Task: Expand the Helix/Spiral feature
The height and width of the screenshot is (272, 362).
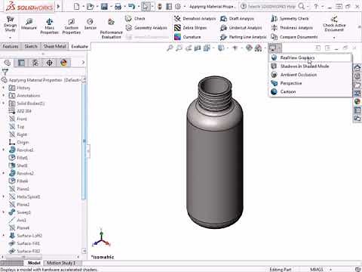Action: [x=4, y=196]
